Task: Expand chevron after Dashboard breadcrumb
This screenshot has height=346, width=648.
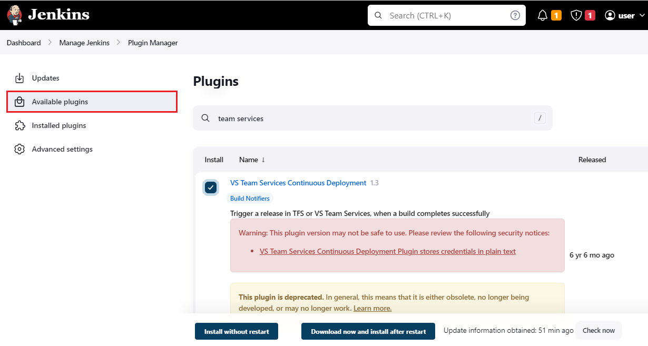Action: click(50, 43)
